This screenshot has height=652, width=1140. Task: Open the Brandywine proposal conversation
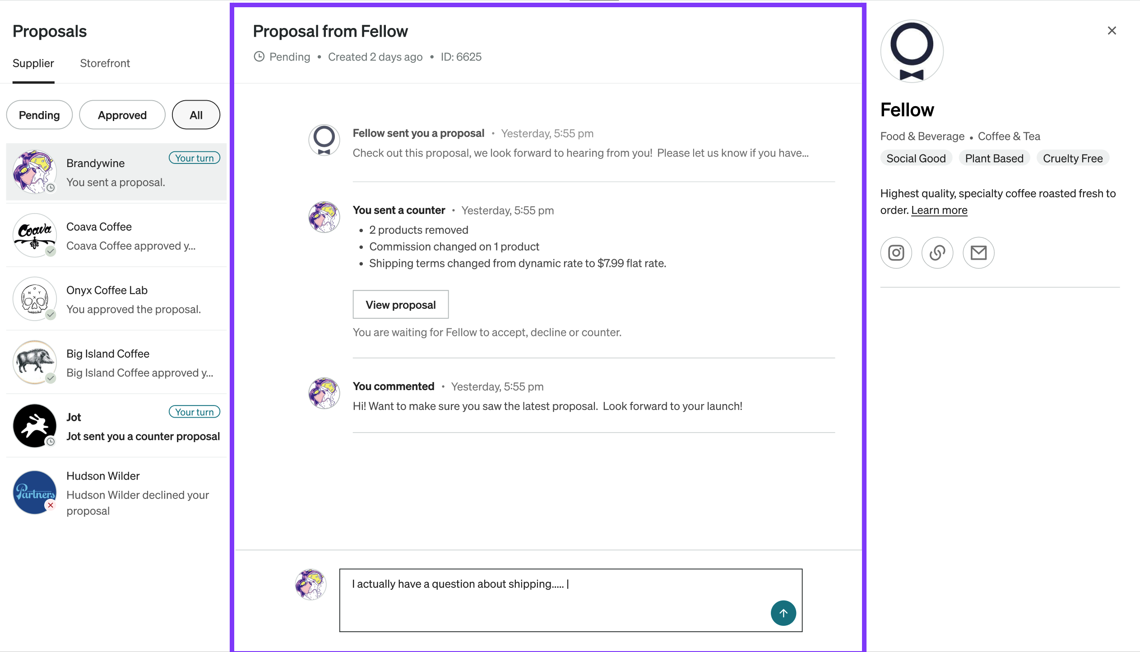coord(116,172)
